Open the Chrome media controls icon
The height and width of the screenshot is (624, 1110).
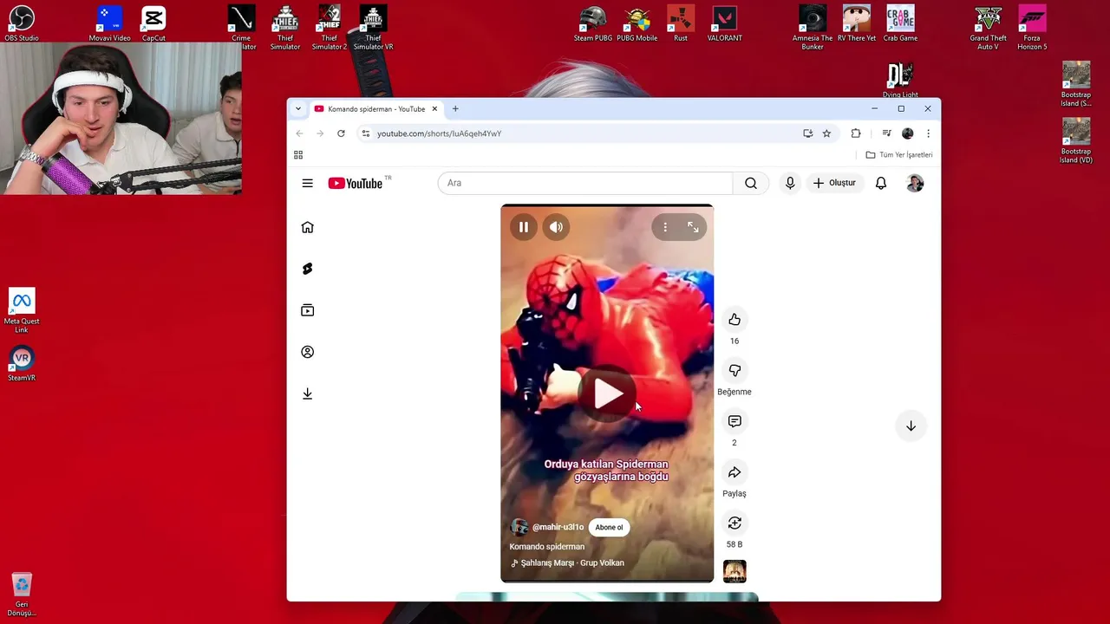[x=886, y=133]
